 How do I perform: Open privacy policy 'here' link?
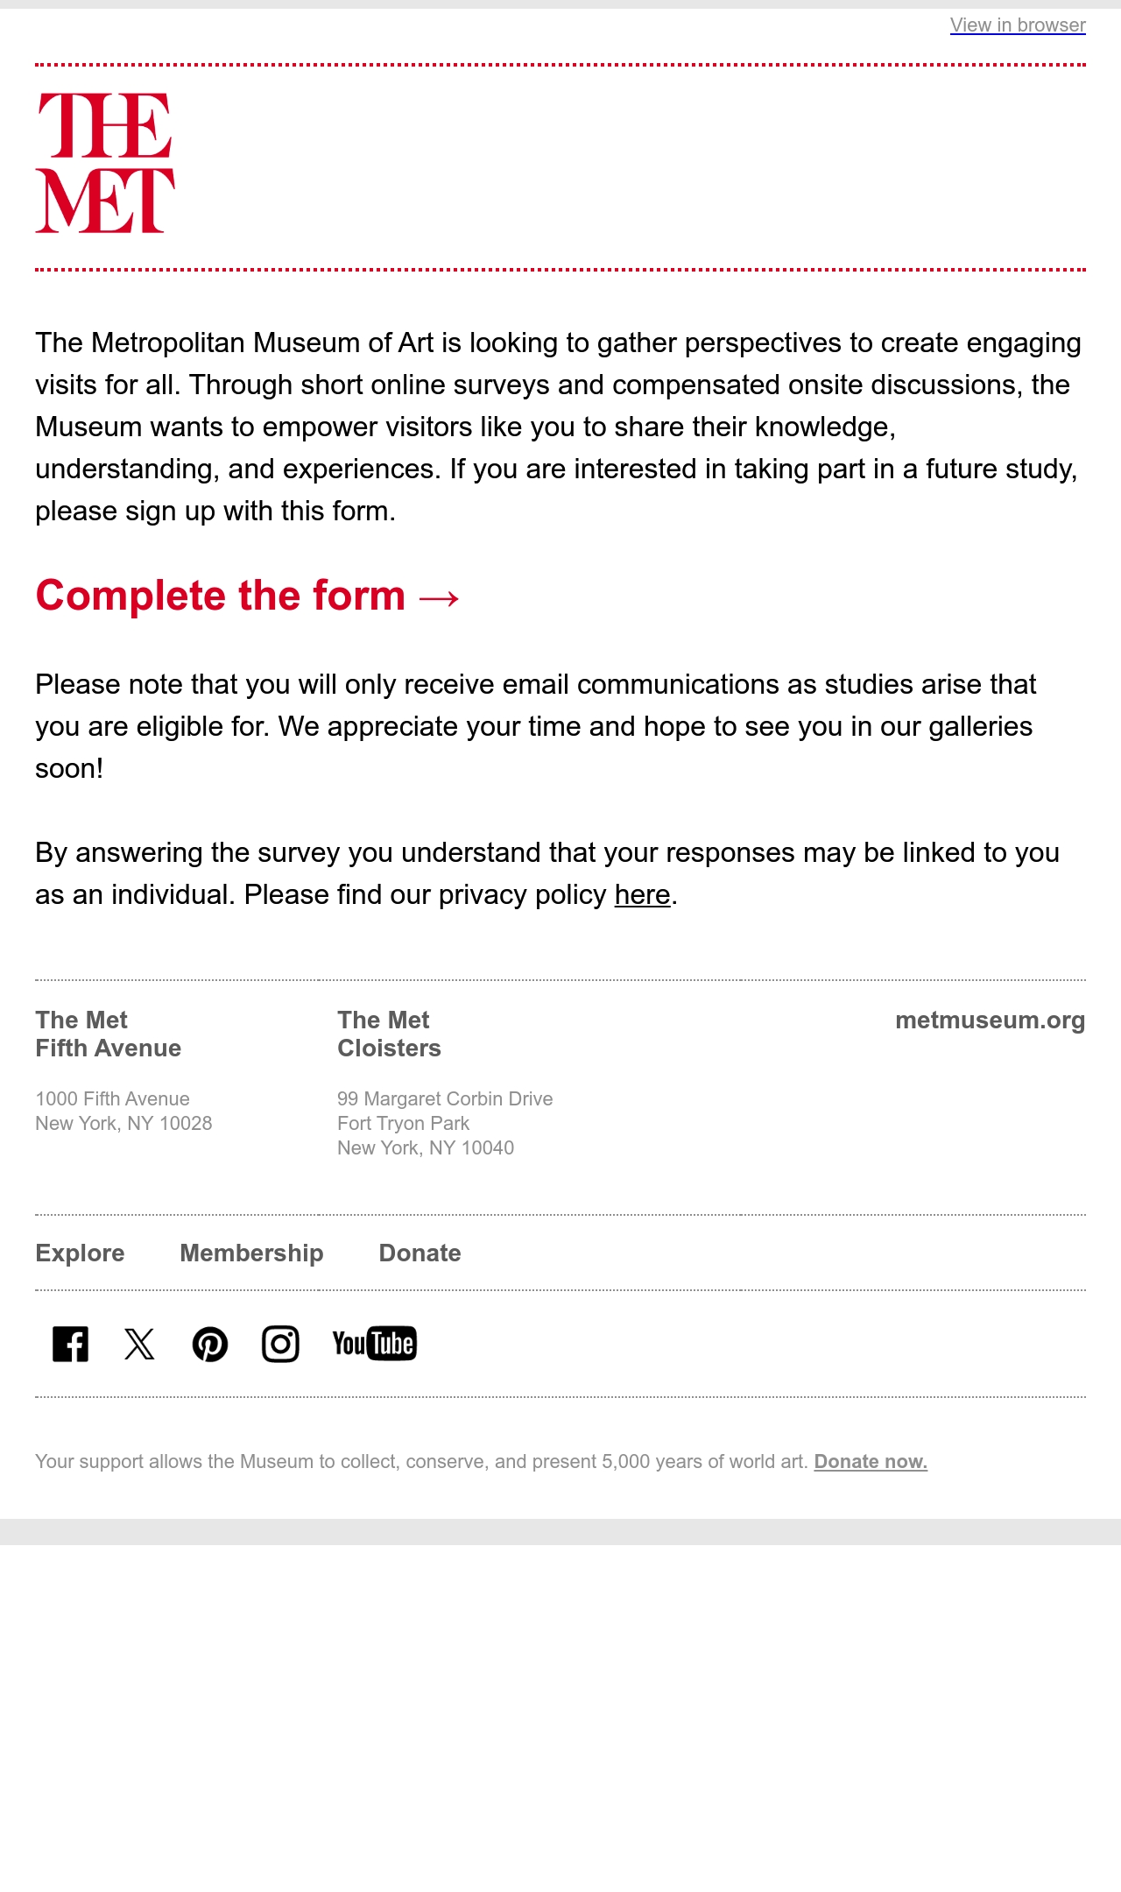(x=642, y=894)
